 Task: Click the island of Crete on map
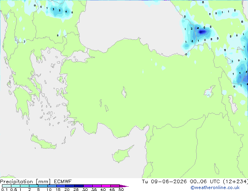coord(43,142)
